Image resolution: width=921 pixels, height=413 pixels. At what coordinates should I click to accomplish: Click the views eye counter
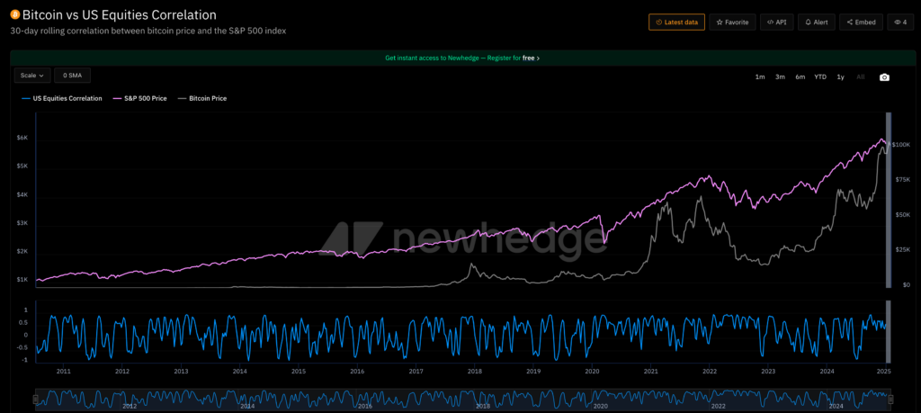(900, 22)
